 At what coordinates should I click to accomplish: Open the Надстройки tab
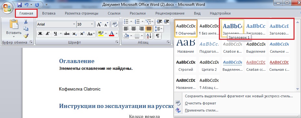pos(220,13)
